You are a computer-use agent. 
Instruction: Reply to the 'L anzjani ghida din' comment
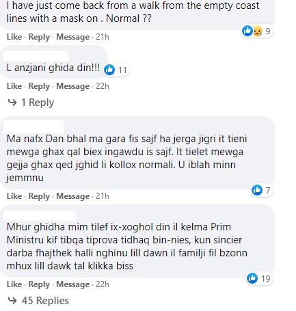pyautogui.click(x=39, y=86)
